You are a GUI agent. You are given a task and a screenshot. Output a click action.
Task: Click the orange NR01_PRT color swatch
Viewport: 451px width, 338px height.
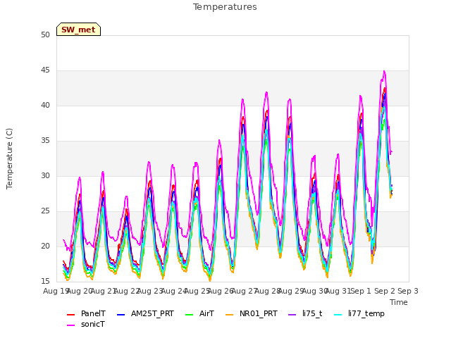click(229, 315)
